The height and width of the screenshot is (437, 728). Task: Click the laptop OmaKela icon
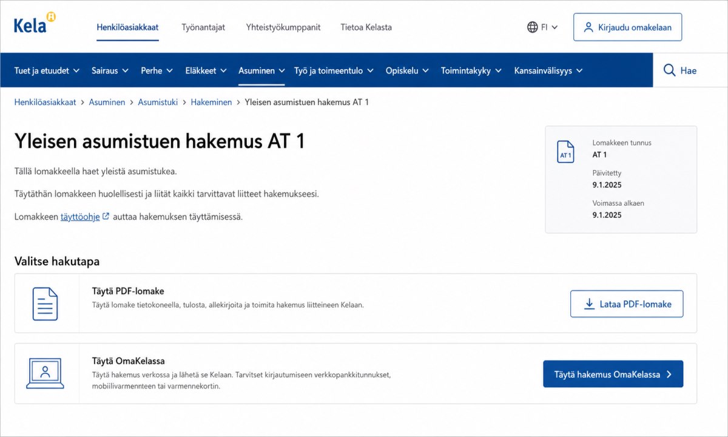click(x=45, y=373)
